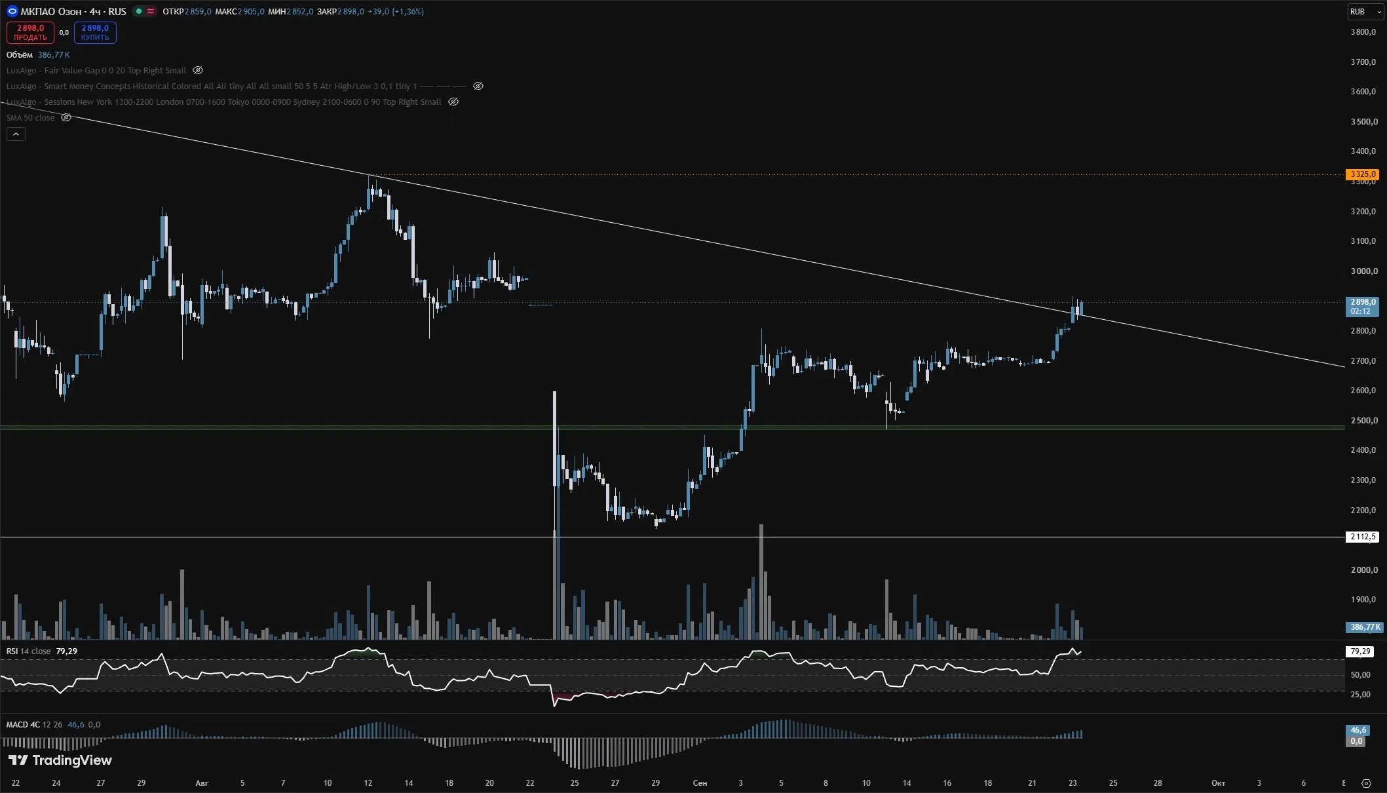Click the 3000,0 price axis tick

click(x=1364, y=271)
